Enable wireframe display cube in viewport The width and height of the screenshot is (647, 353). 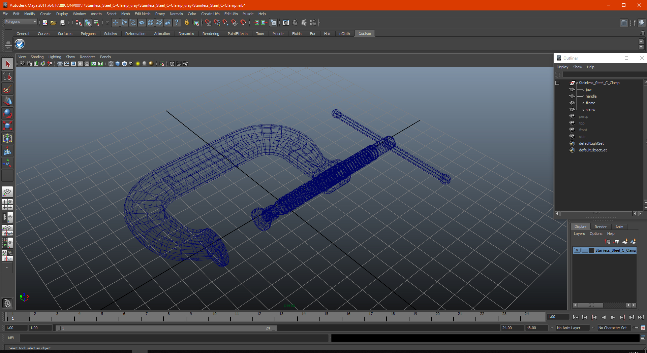[x=111, y=64]
